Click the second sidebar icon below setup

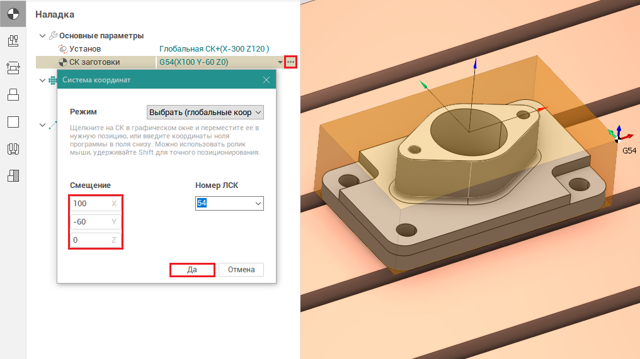[13, 40]
